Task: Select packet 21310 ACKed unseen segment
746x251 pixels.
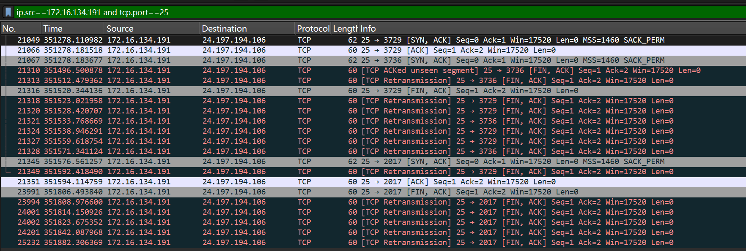Action: [x=373, y=70]
